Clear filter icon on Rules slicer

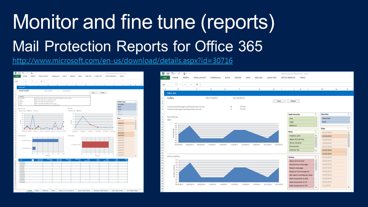coord(316,132)
